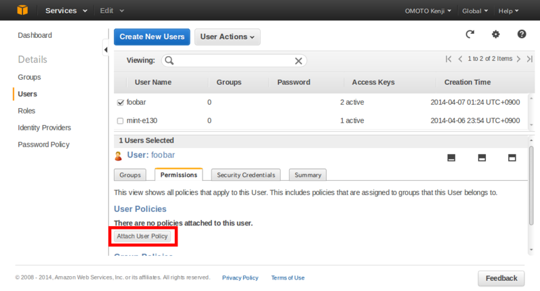Sort by the User Name column header
Image resolution: width=540 pixels, height=291 pixels.
click(153, 82)
